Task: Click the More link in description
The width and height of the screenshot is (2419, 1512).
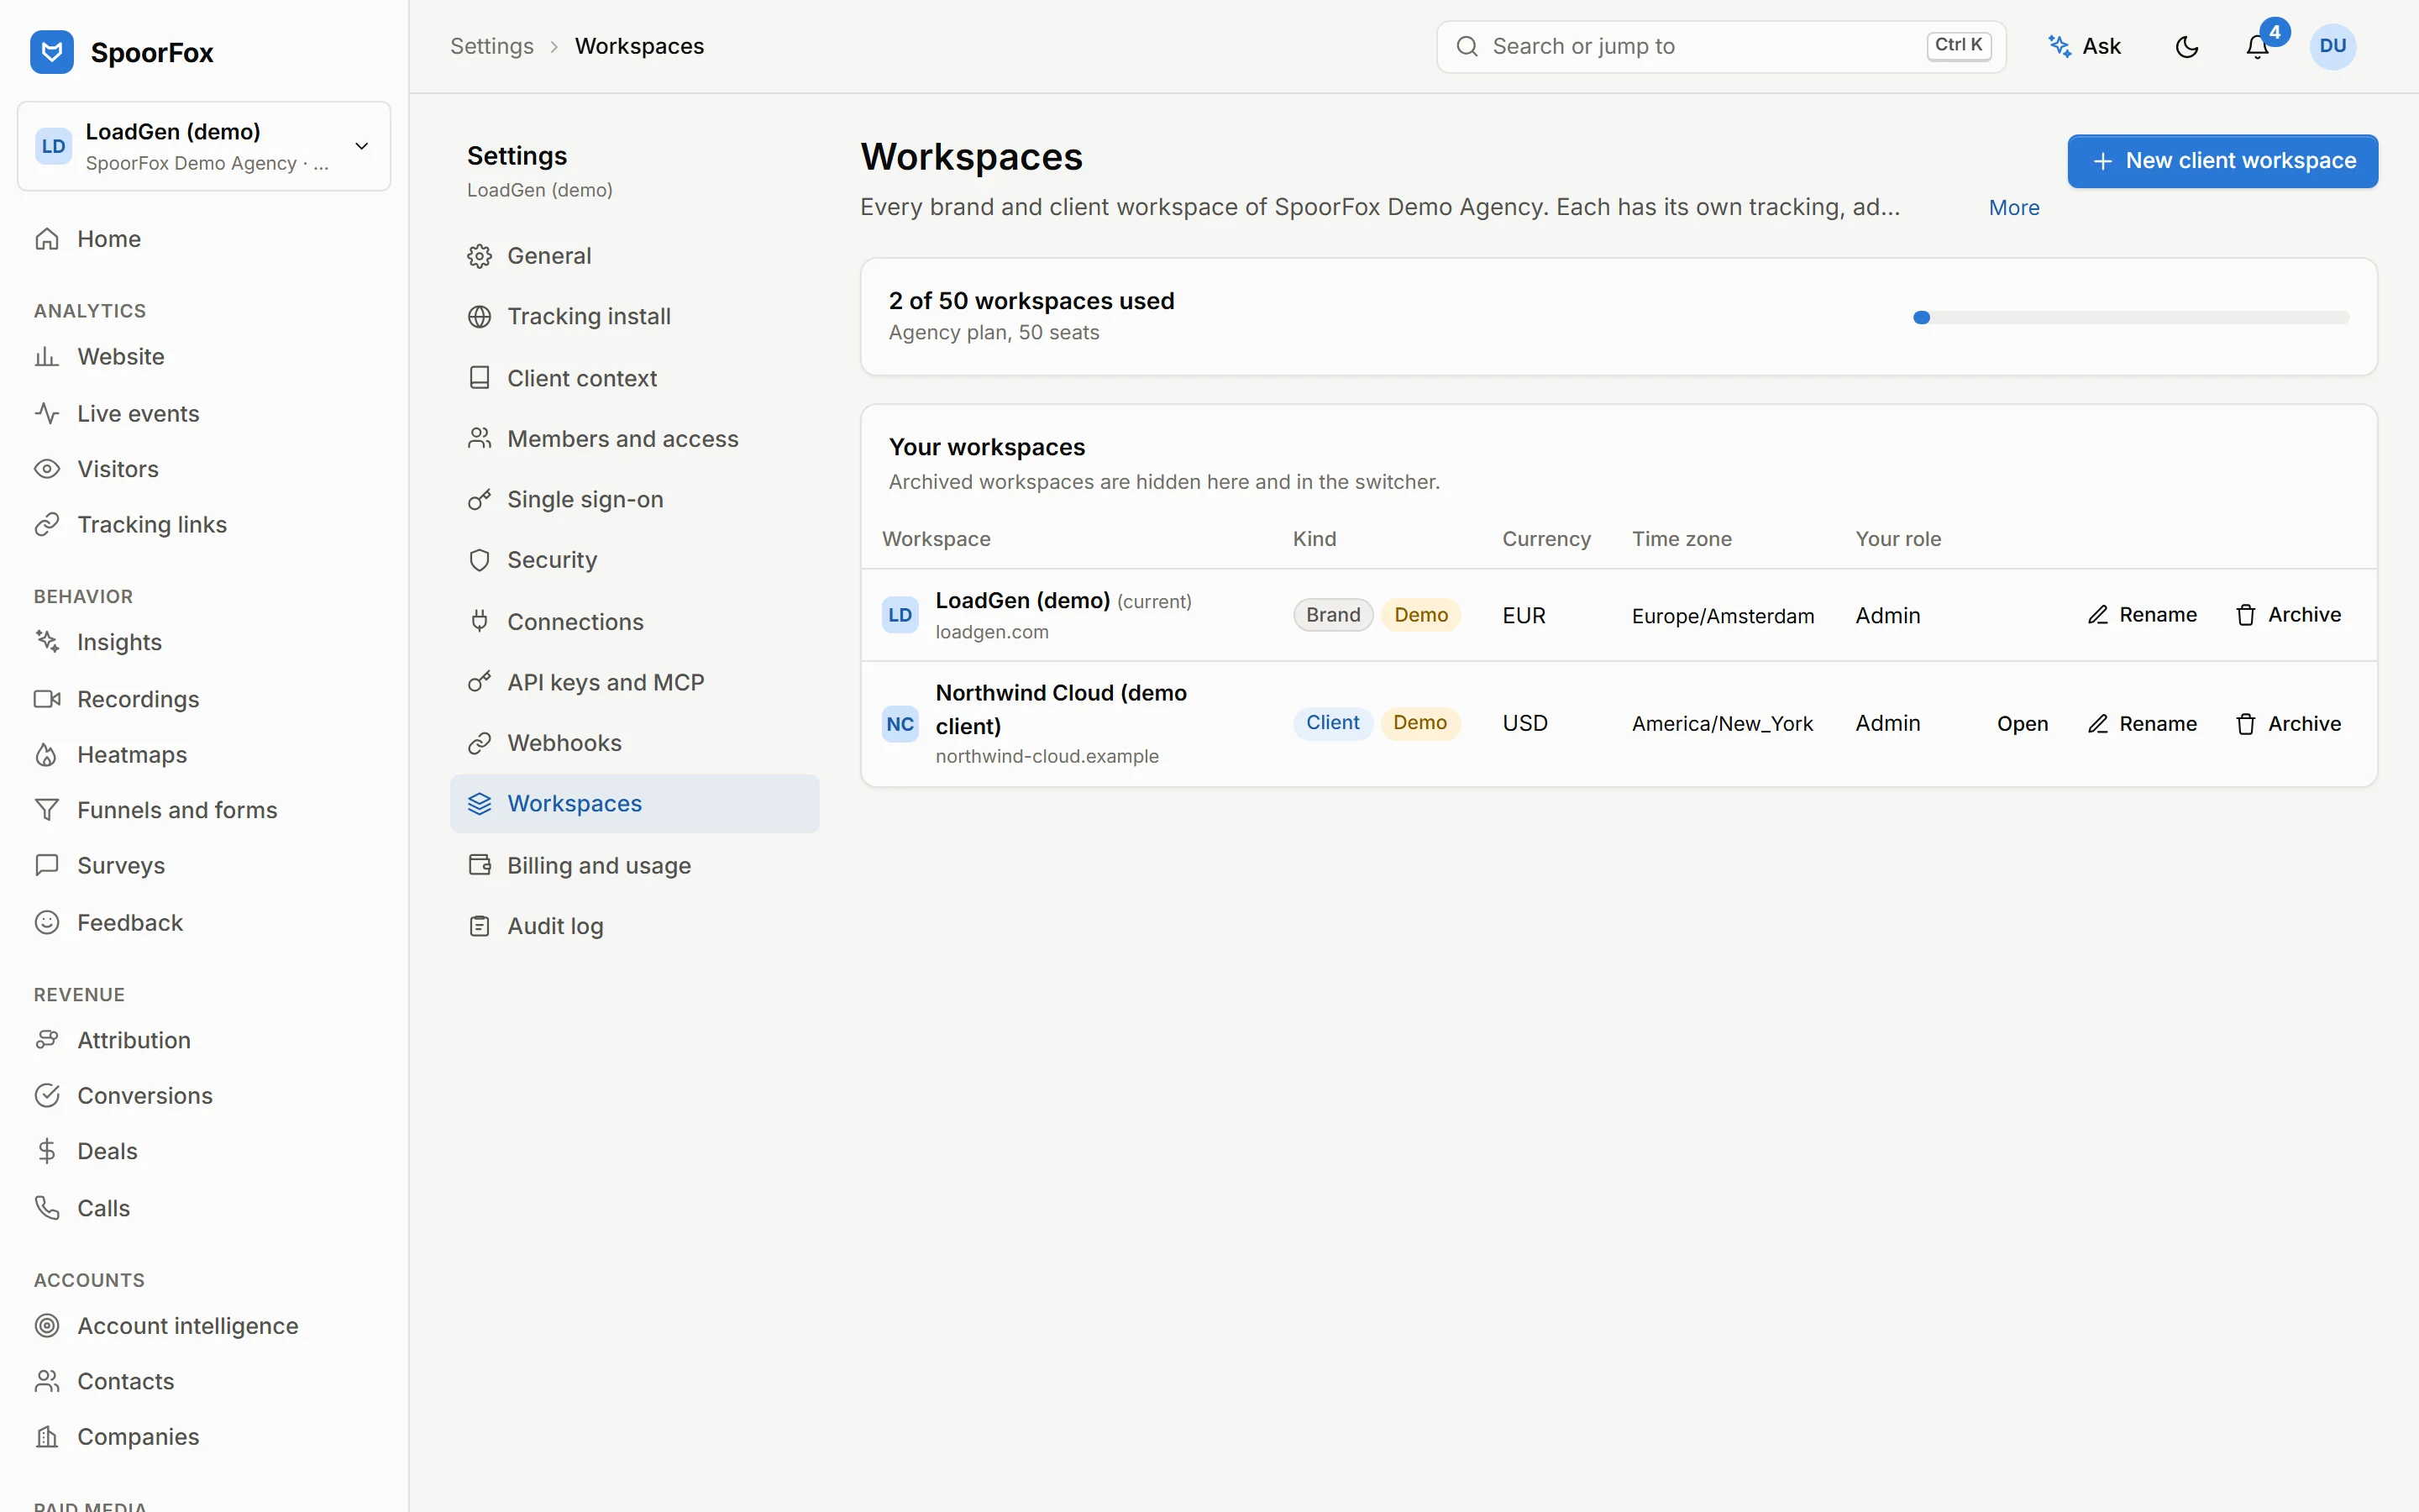Action: (x=2014, y=208)
